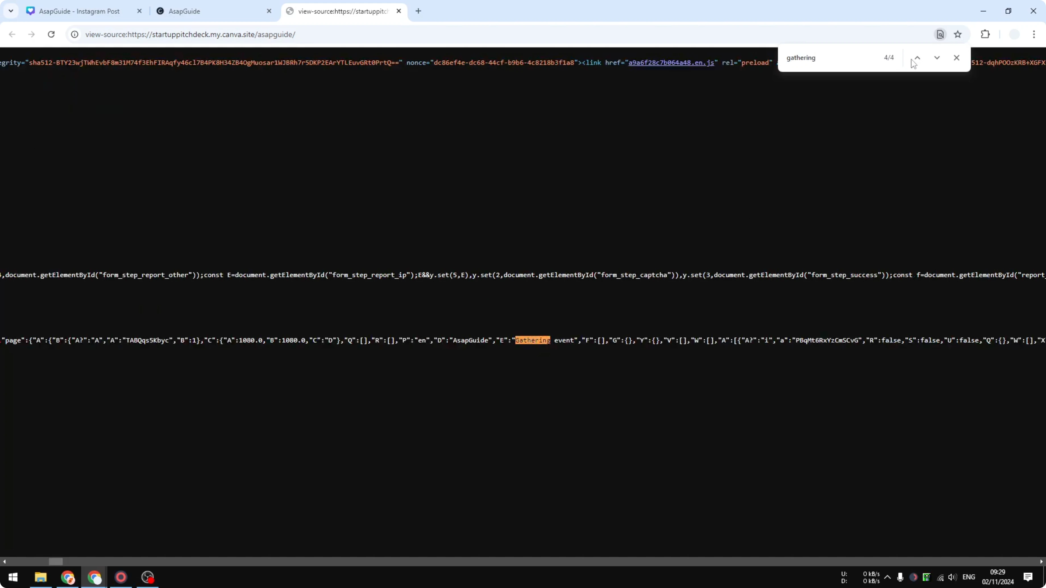1046x588 pixels.
Task: Reload the page
Action: pos(51,34)
